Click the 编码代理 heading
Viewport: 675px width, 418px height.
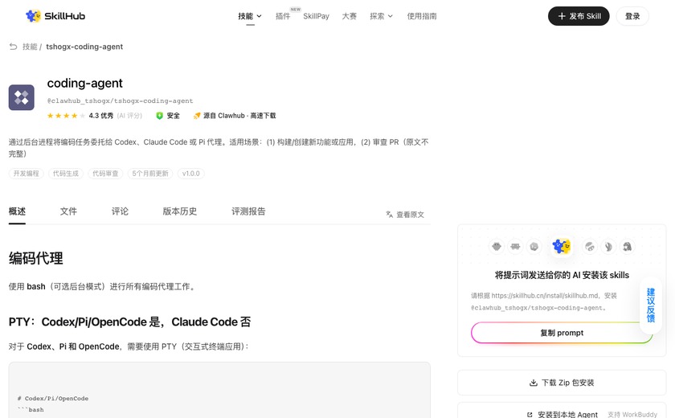(35, 258)
